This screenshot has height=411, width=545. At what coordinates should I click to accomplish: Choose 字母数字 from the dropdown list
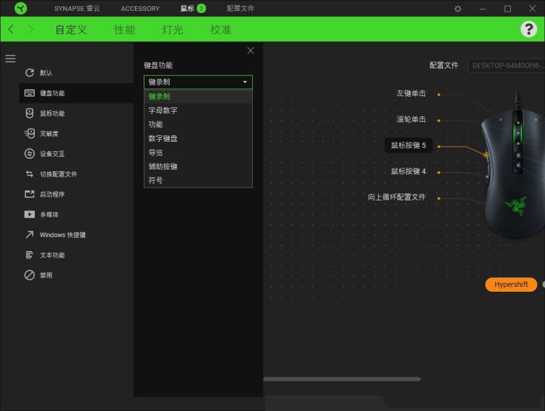click(198, 110)
